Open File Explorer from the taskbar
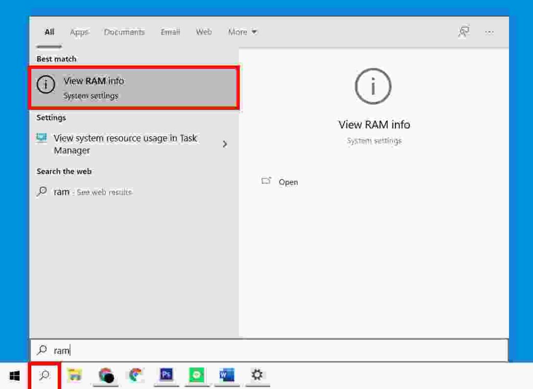The height and width of the screenshot is (389, 533). (74, 375)
